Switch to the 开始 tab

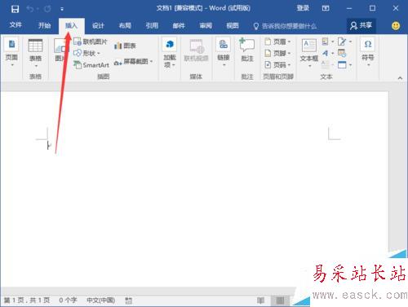tap(44, 26)
